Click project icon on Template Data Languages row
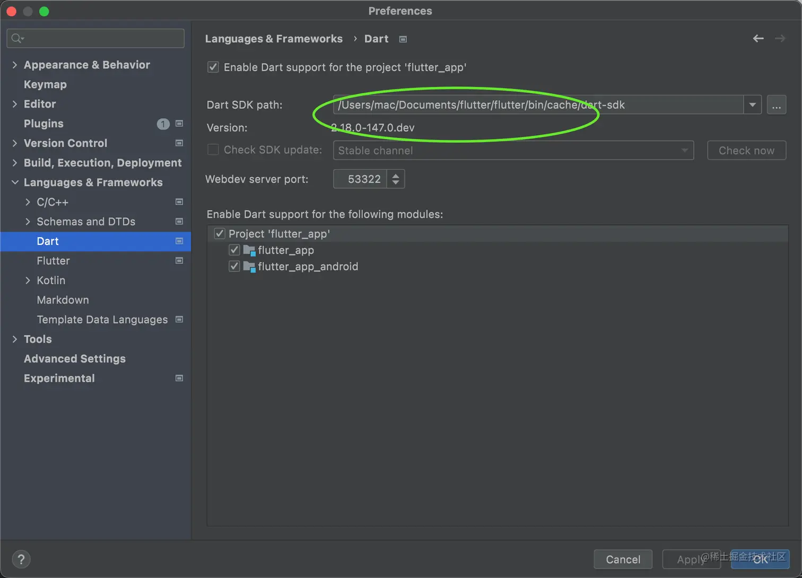Image resolution: width=802 pixels, height=578 pixels. click(x=179, y=320)
